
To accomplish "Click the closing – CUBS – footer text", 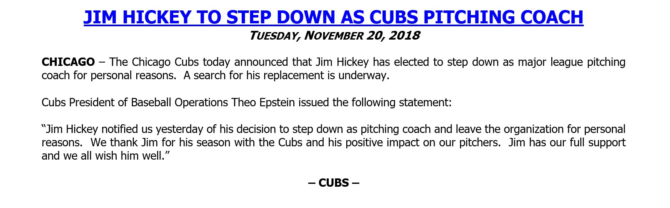I will click(334, 183).
